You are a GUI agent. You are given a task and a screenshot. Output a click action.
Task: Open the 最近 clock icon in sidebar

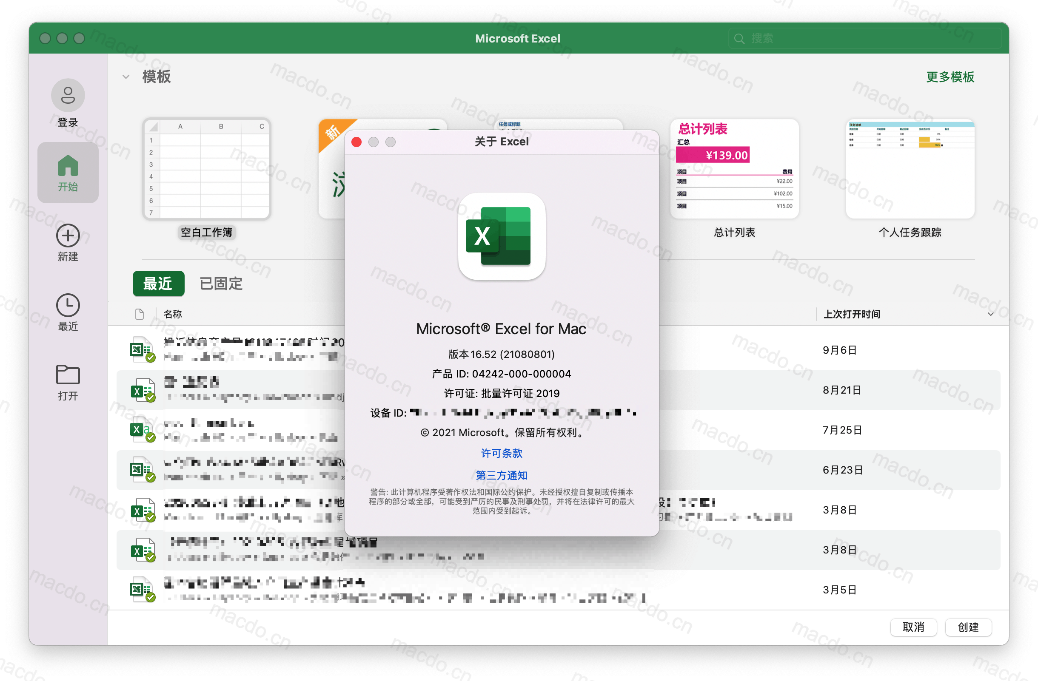pos(68,305)
